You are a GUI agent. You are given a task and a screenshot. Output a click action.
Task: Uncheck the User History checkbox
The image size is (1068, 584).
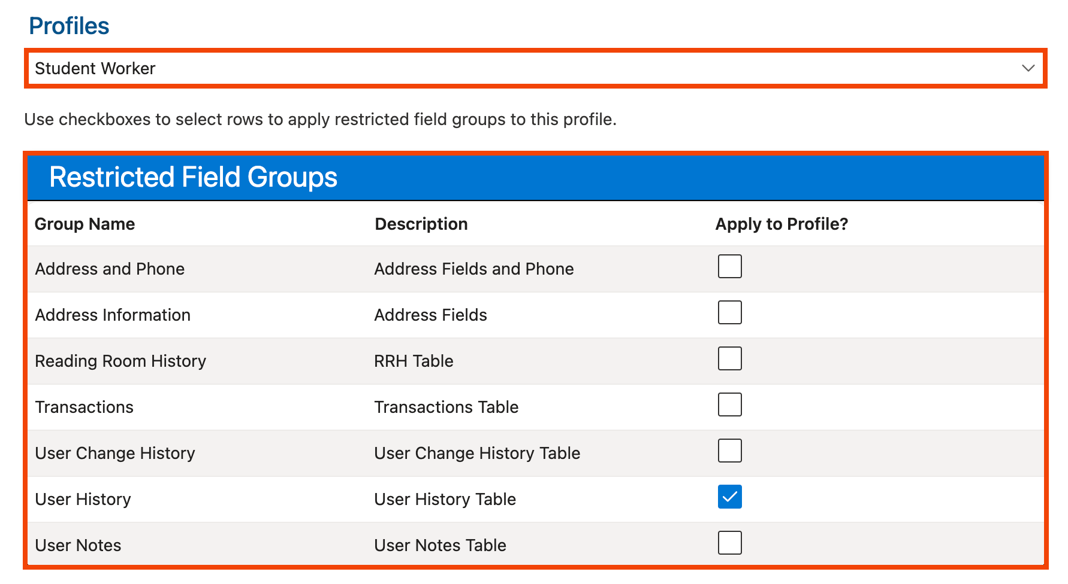tap(729, 497)
